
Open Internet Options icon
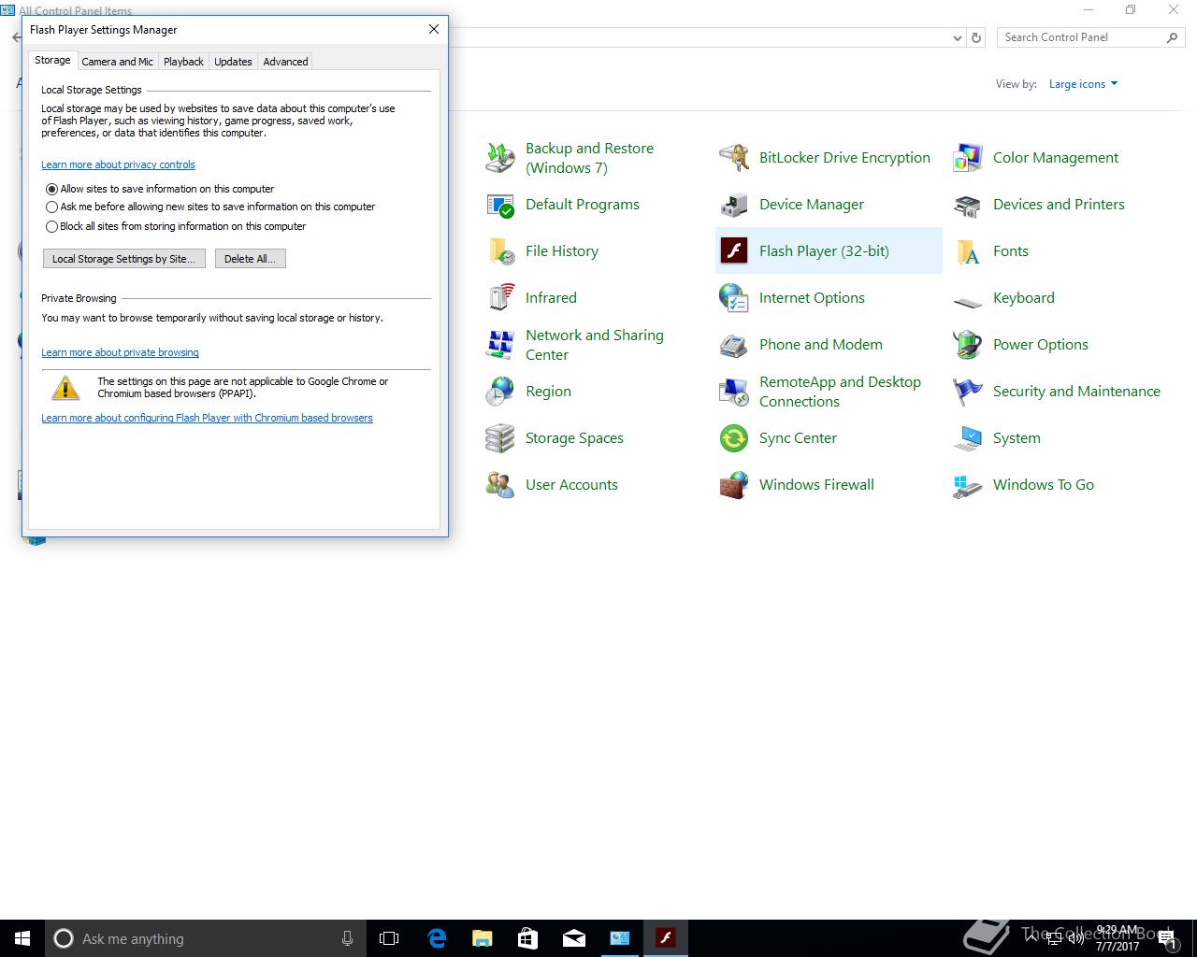tap(734, 298)
